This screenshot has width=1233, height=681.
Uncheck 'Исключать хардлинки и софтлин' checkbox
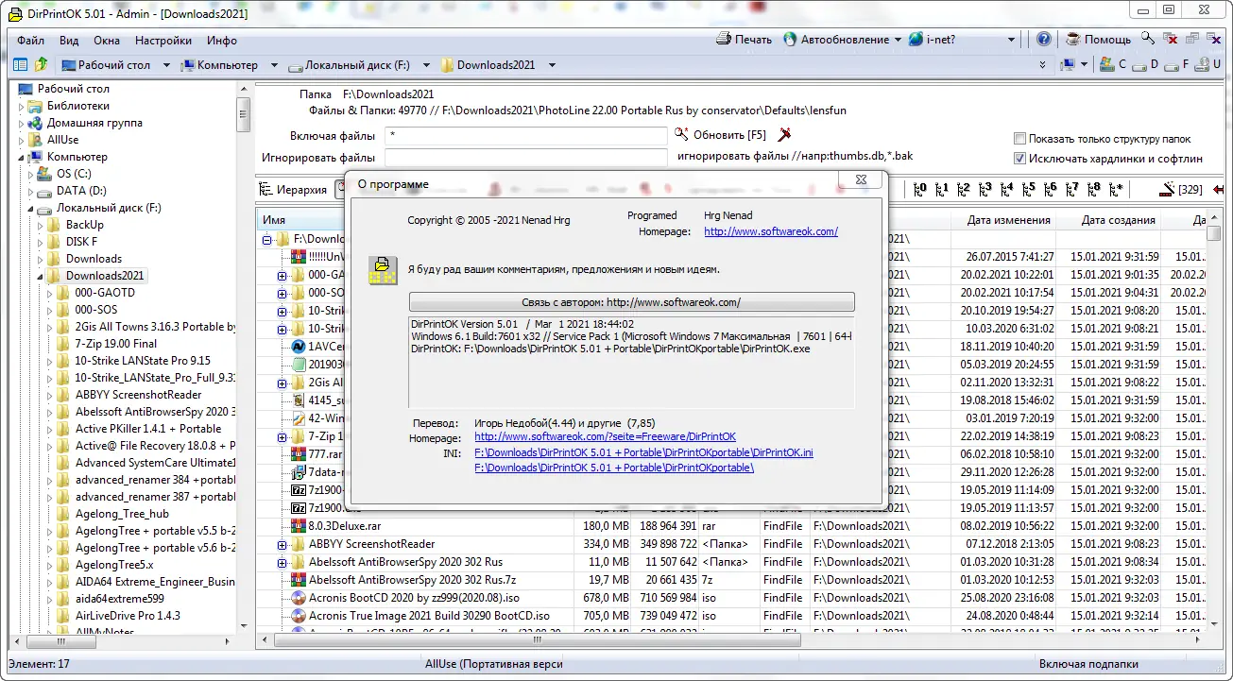coord(1019,159)
